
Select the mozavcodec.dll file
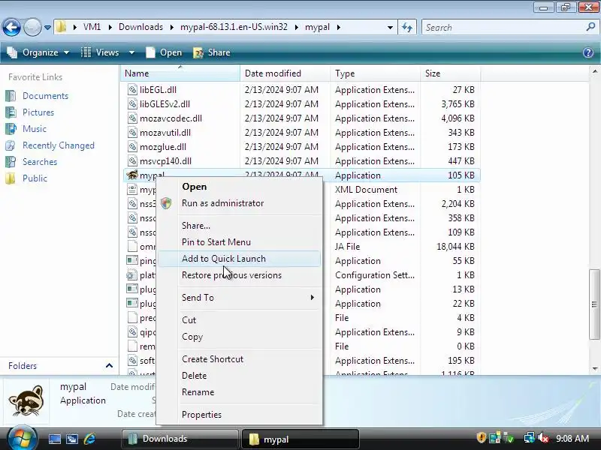171,118
